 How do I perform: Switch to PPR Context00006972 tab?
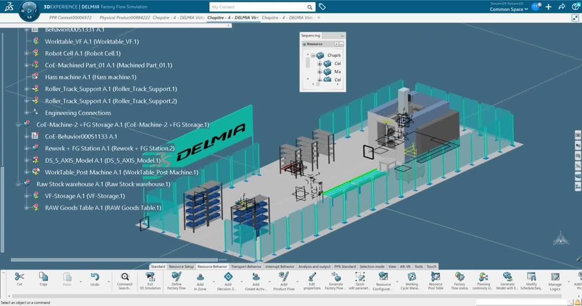[70, 18]
